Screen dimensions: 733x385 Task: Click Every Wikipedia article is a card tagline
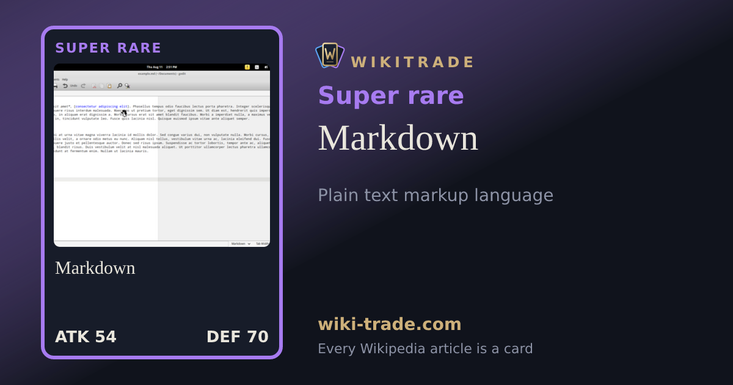coord(425,349)
